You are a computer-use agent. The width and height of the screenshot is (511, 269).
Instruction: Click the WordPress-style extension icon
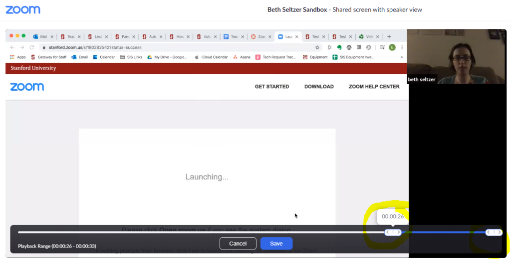349,47
